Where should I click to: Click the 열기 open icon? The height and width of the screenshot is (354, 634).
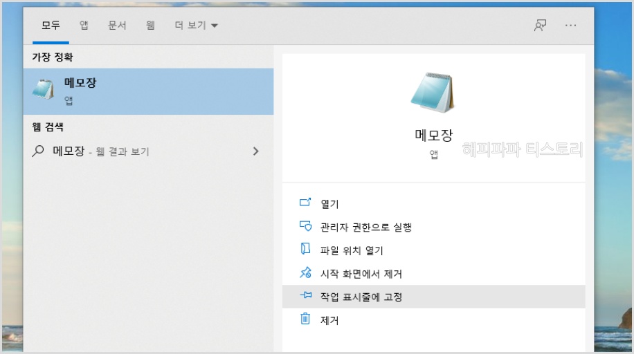pyautogui.click(x=305, y=202)
